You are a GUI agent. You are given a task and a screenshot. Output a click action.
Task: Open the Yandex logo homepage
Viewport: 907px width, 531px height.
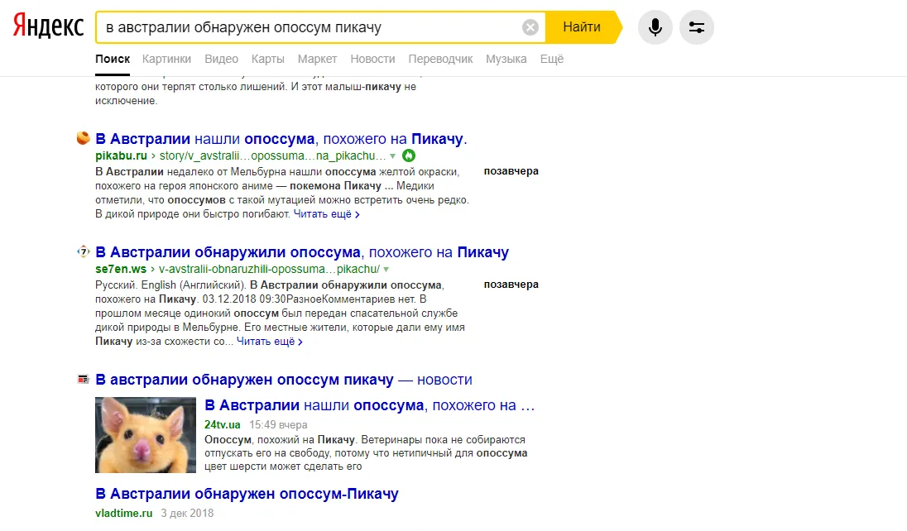pyautogui.click(x=49, y=26)
